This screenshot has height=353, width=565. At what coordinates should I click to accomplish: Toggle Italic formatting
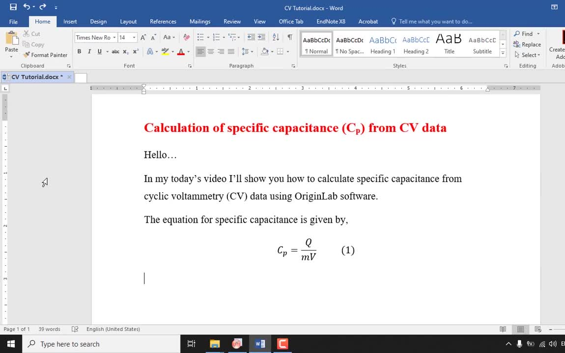(x=89, y=51)
